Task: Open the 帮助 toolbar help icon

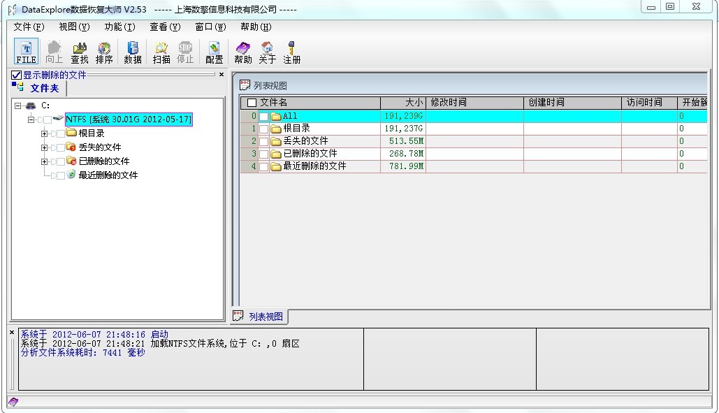Action: pos(242,50)
